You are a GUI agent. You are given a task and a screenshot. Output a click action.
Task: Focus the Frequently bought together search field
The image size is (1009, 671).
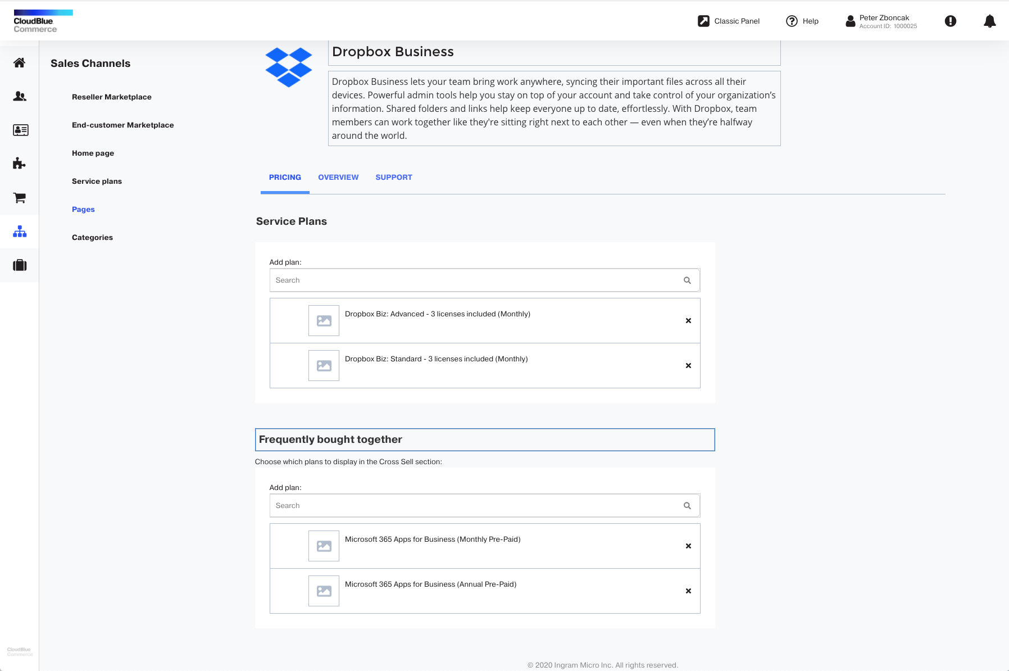tap(485, 505)
